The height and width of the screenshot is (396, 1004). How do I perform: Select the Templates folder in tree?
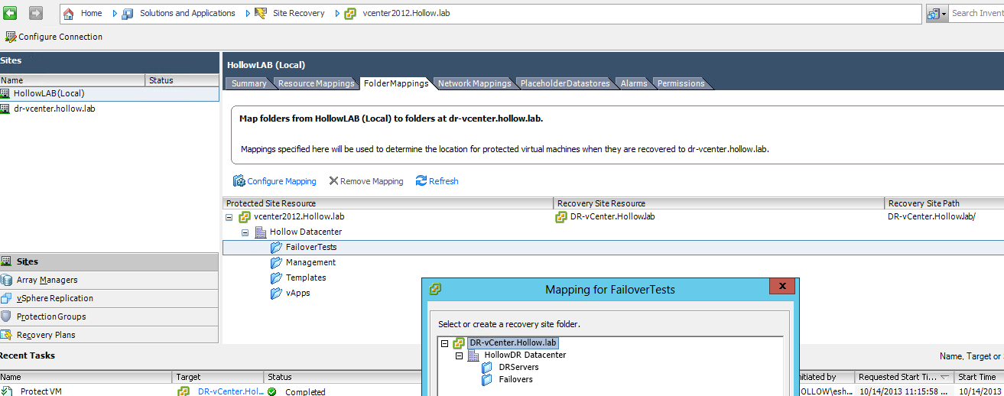click(x=306, y=278)
